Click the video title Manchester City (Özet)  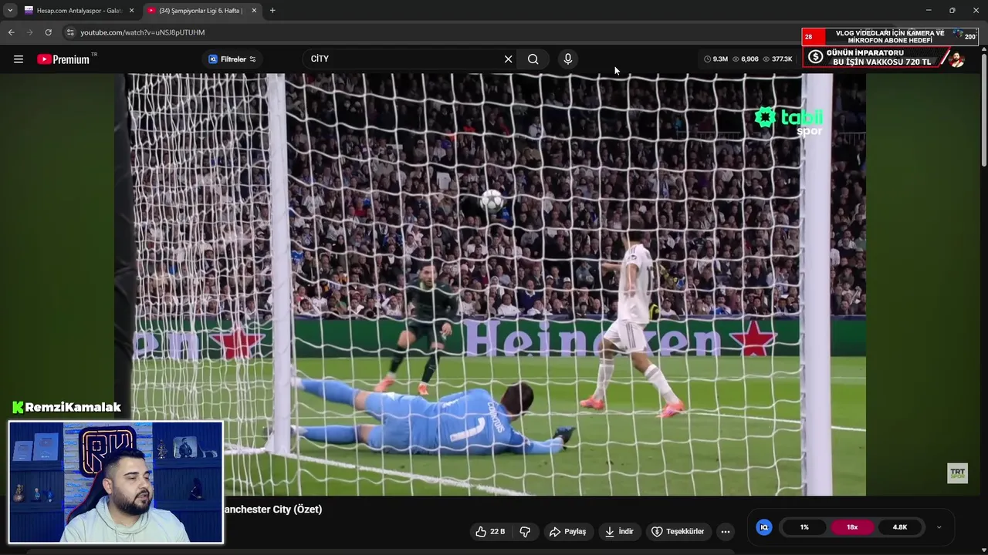pyautogui.click(x=273, y=510)
